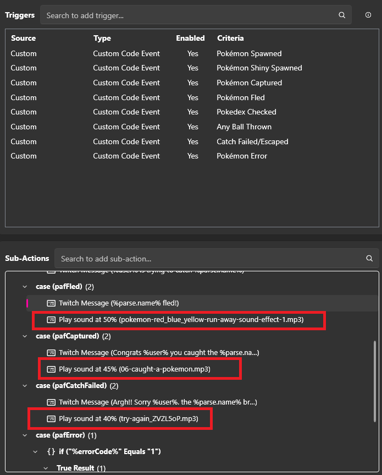
Task: Select the Any Ball Thrown trigger
Action: pos(165,127)
